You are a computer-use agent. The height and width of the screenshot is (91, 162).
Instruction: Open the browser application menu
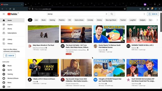tap(159, 9)
